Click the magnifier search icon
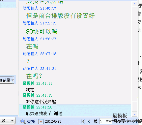Viewport: 142px width, 125px height. (x=23, y=121)
